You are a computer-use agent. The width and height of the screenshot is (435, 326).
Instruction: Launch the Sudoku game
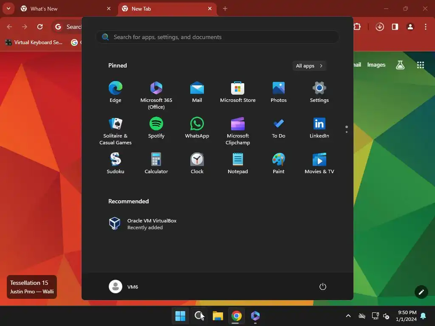pos(116,163)
